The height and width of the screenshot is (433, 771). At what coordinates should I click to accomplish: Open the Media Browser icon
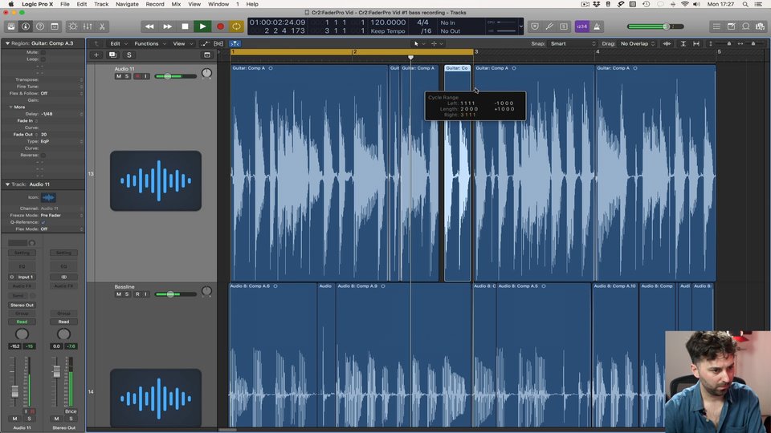click(761, 26)
